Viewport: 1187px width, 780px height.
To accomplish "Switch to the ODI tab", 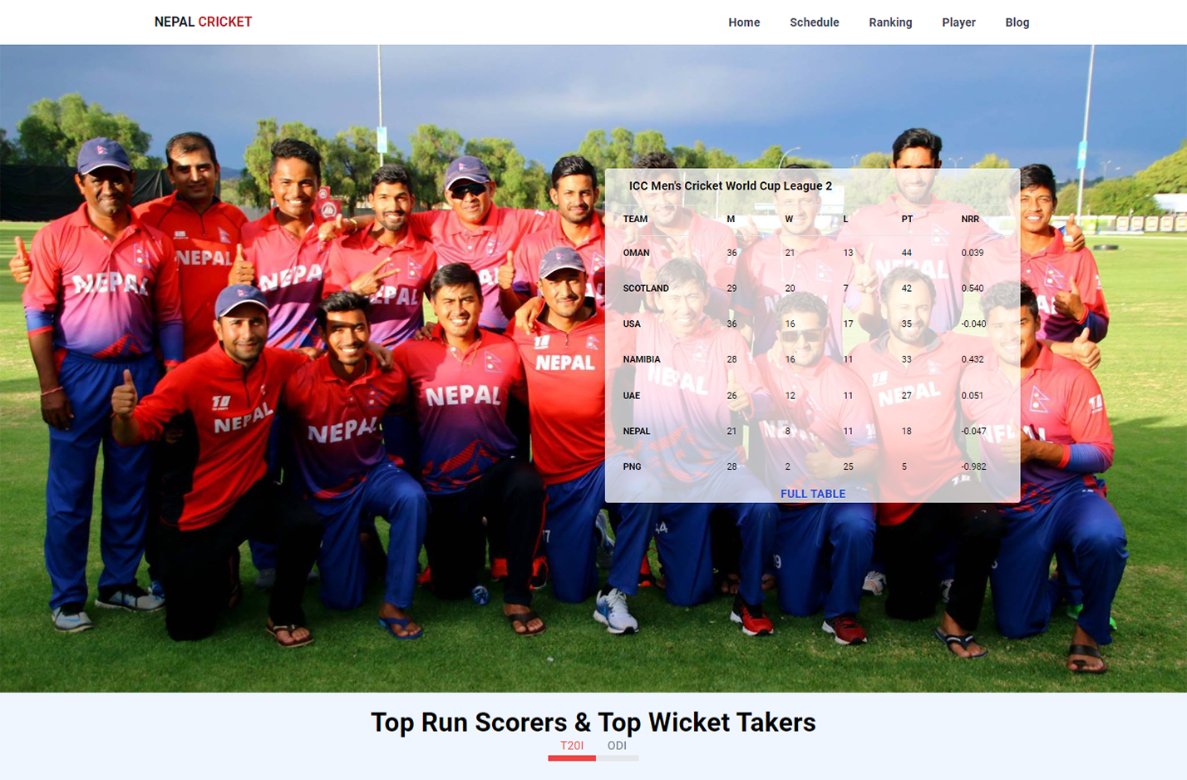I will pyautogui.click(x=617, y=746).
